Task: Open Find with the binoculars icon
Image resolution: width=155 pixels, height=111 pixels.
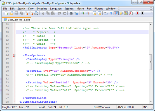Action: click(71, 13)
